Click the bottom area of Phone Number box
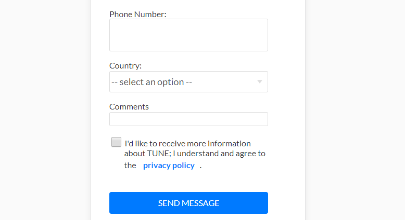 [188, 47]
